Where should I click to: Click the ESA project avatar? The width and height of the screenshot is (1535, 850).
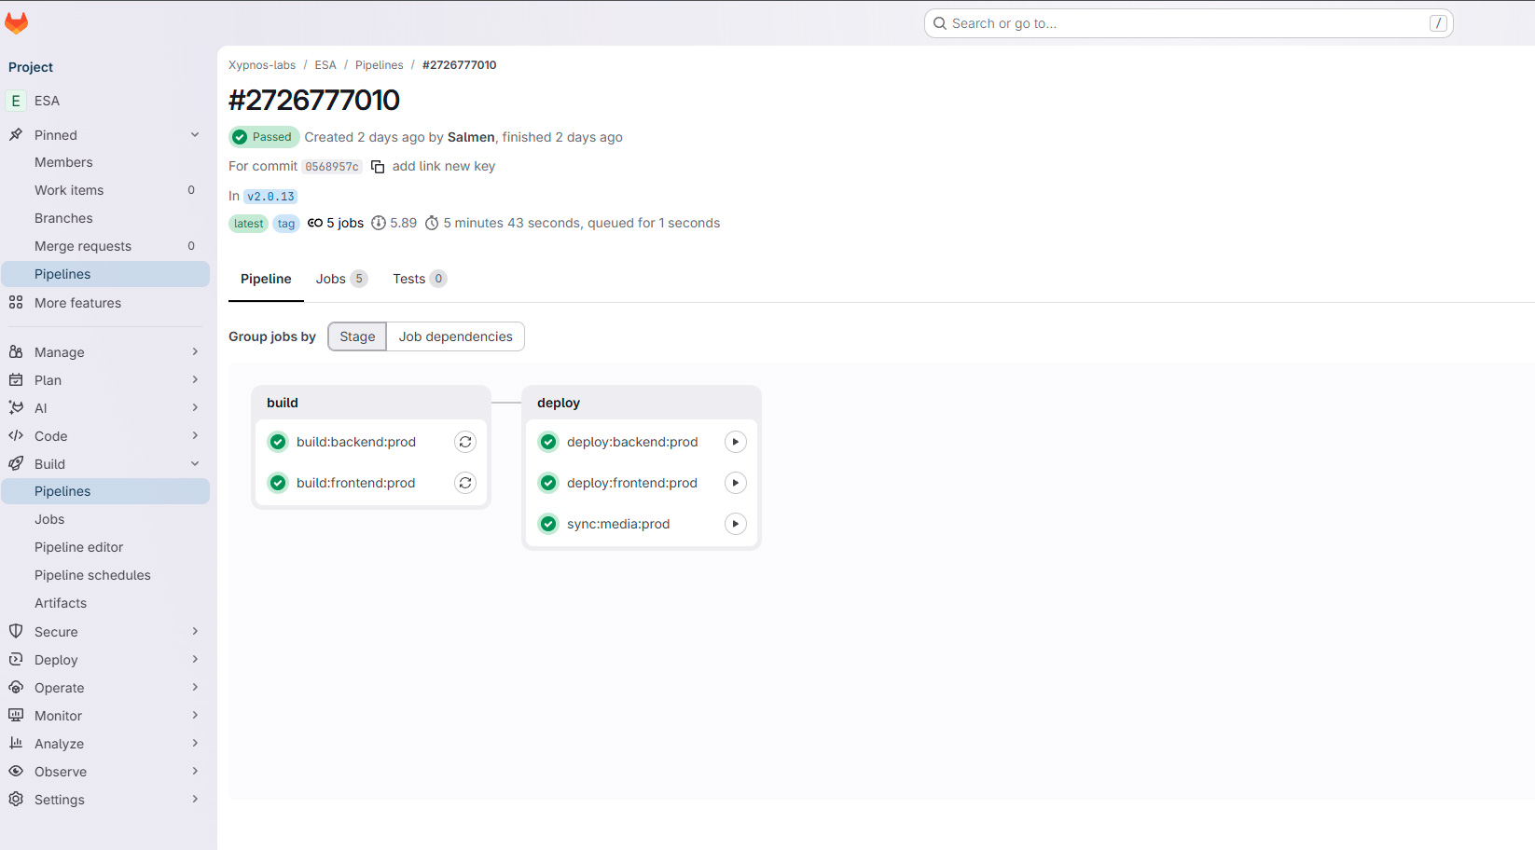[16, 101]
